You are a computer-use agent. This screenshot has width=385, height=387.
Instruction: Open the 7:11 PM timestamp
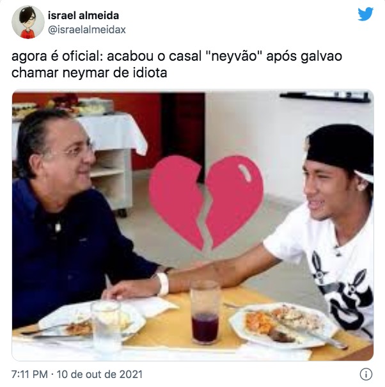29,374
